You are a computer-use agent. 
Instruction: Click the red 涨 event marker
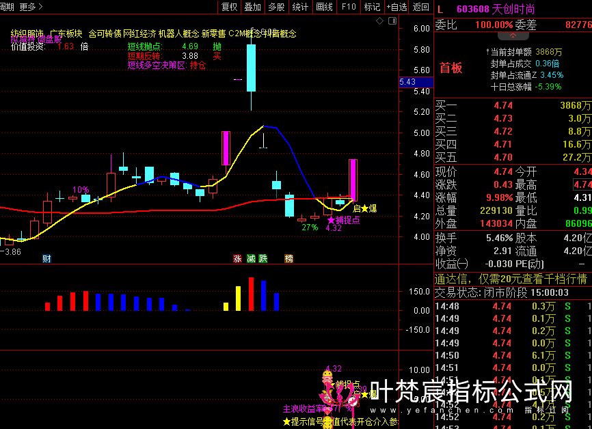tap(237, 258)
